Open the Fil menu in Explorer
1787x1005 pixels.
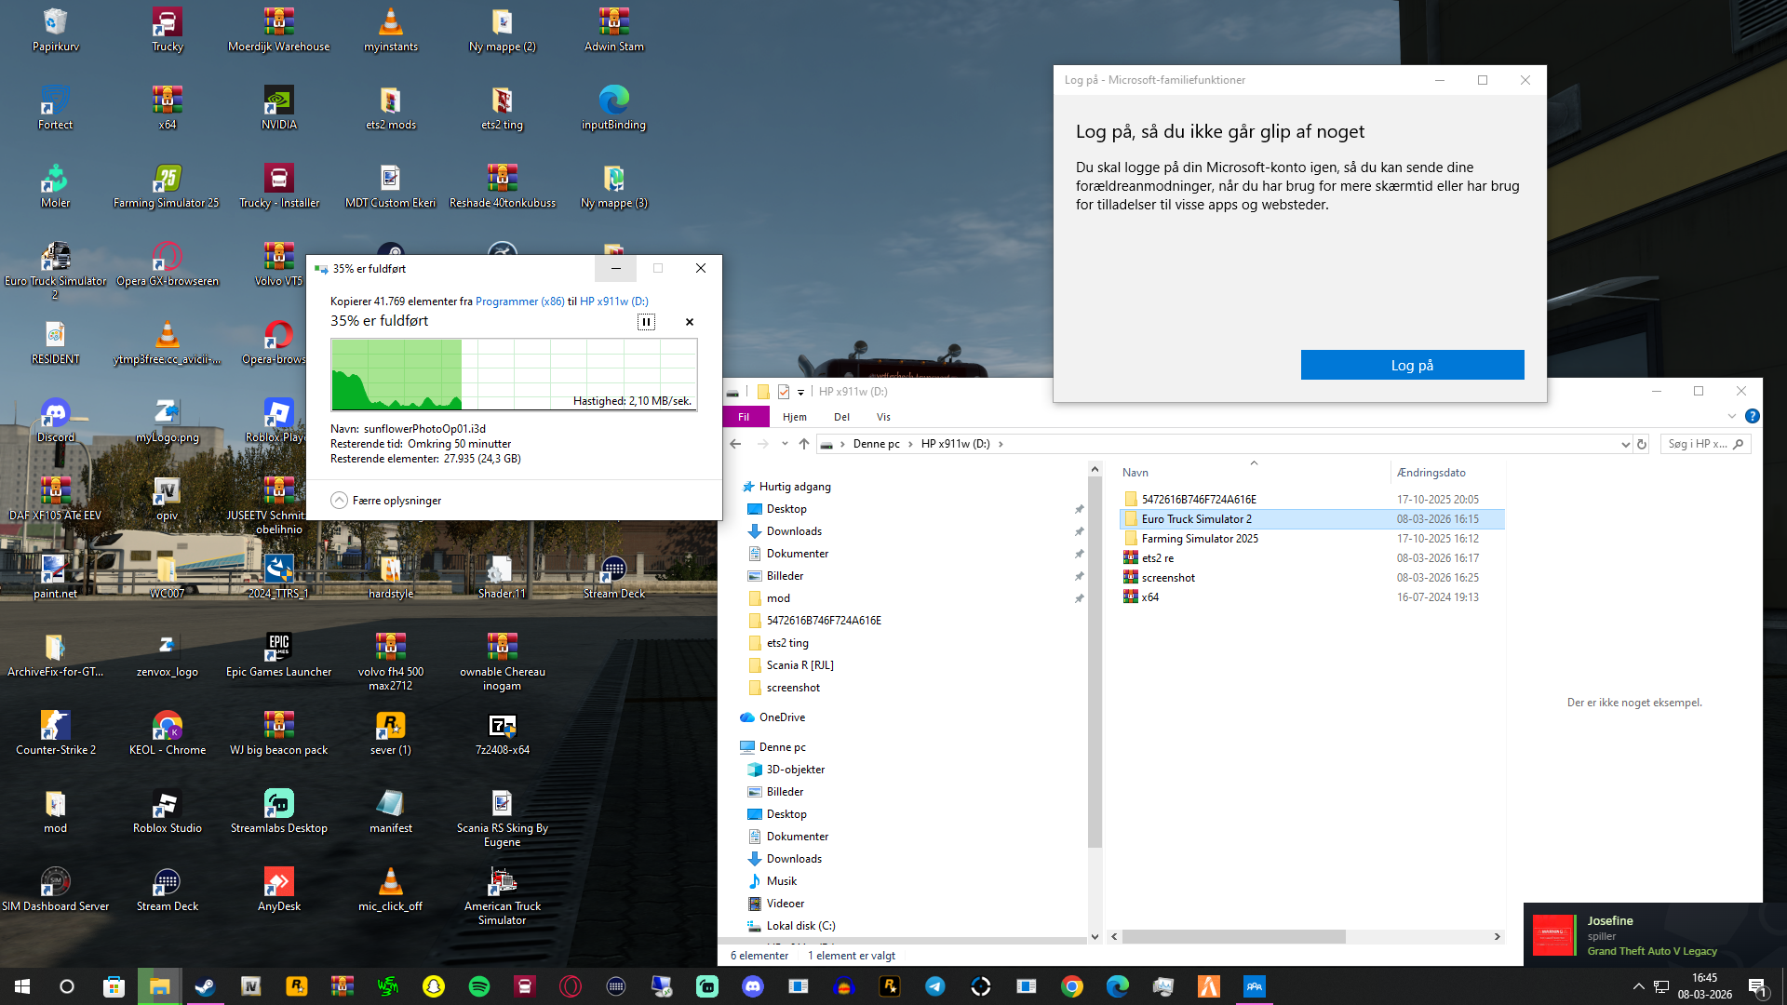pos(744,417)
